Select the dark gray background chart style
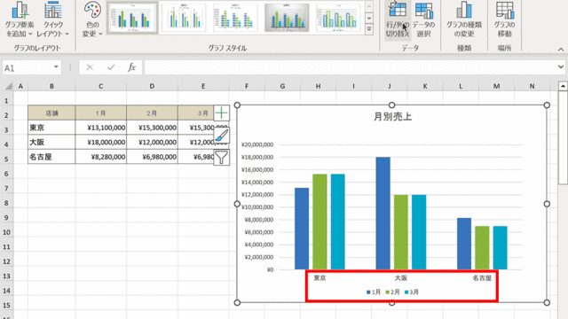The image size is (568, 319). [x=287, y=18]
